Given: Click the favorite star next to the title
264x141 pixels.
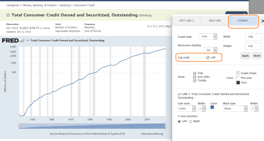Looking at the screenshot, I should tap(8, 15).
